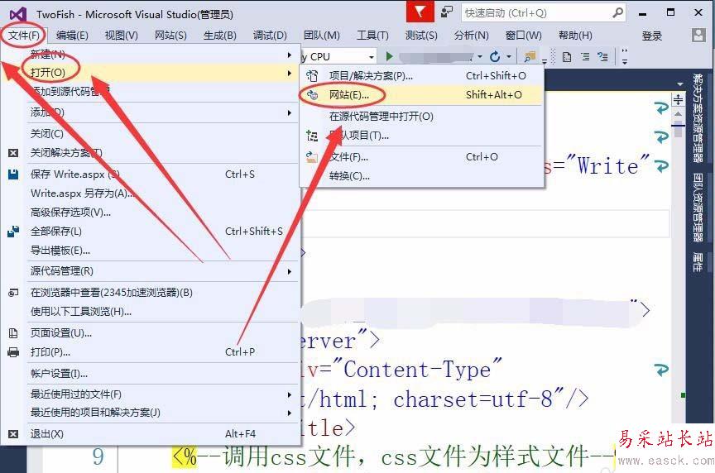The image size is (715, 473).
Task: Click the printer icon beside 打印(P)
Action: click(13, 352)
